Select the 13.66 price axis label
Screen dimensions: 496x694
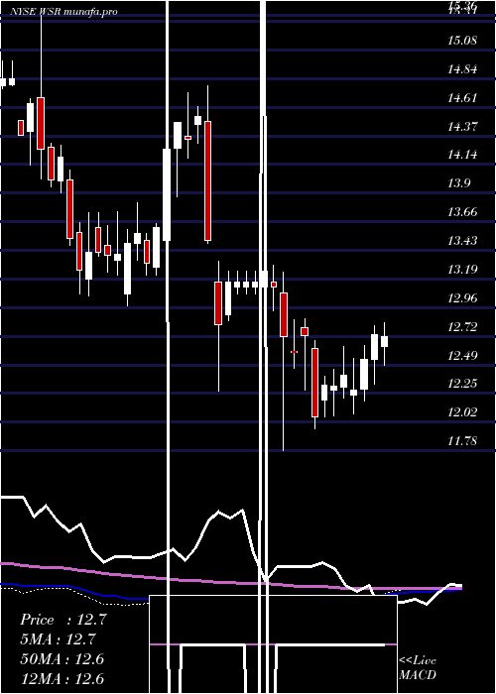462,212
